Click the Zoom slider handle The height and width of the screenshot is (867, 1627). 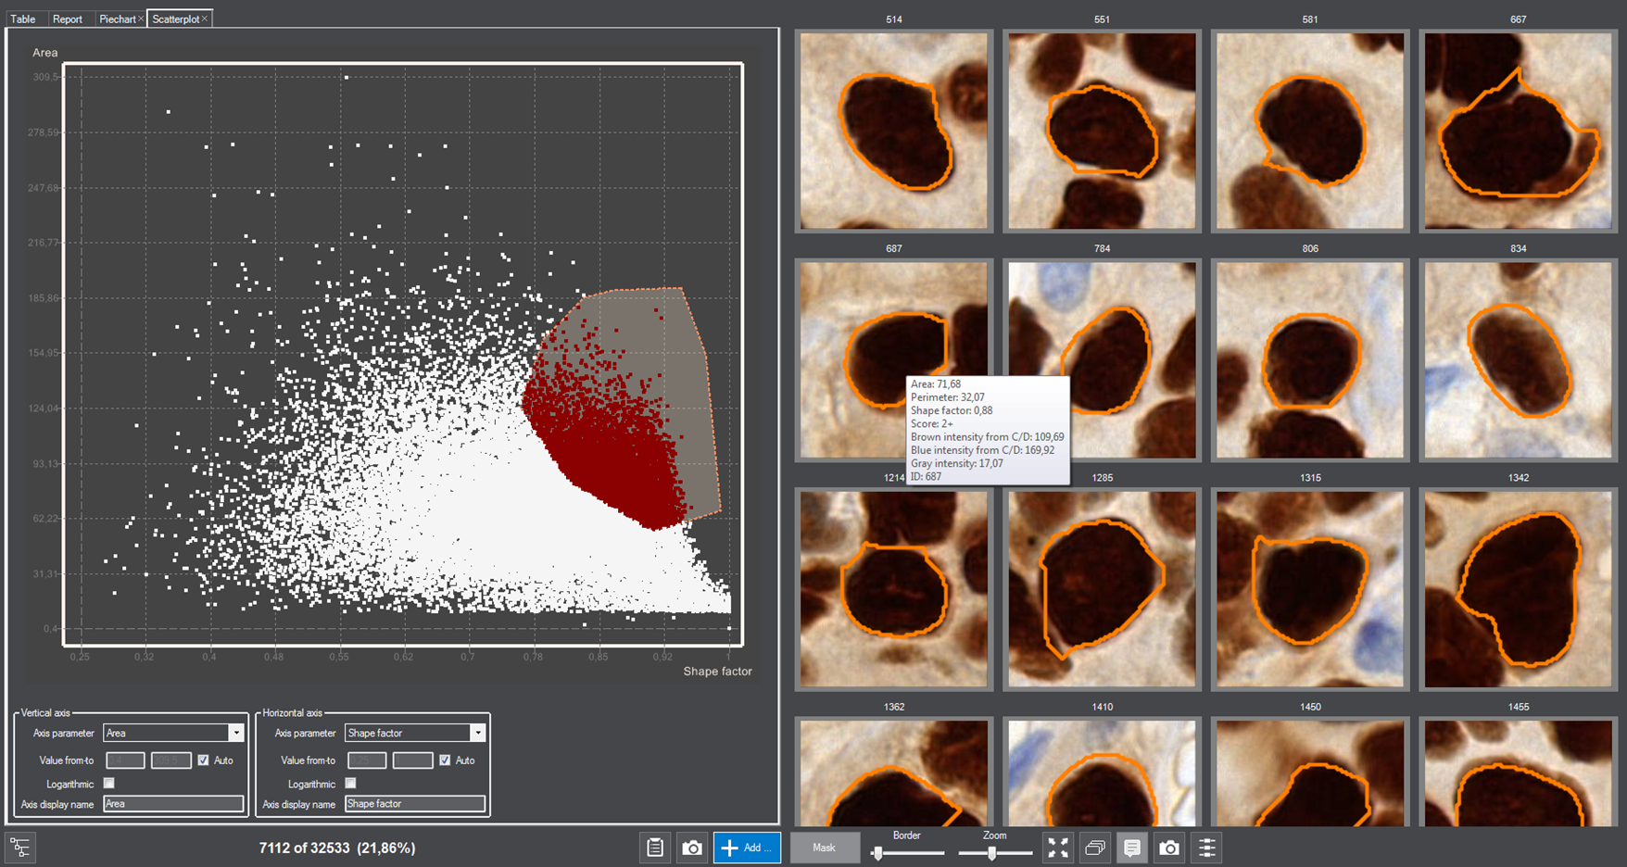tap(991, 853)
